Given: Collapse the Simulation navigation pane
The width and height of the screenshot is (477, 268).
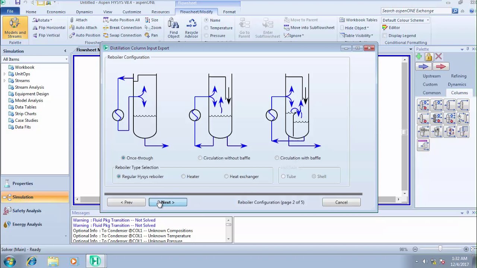Looking at the screenshot, I should (x=65, y=51).
